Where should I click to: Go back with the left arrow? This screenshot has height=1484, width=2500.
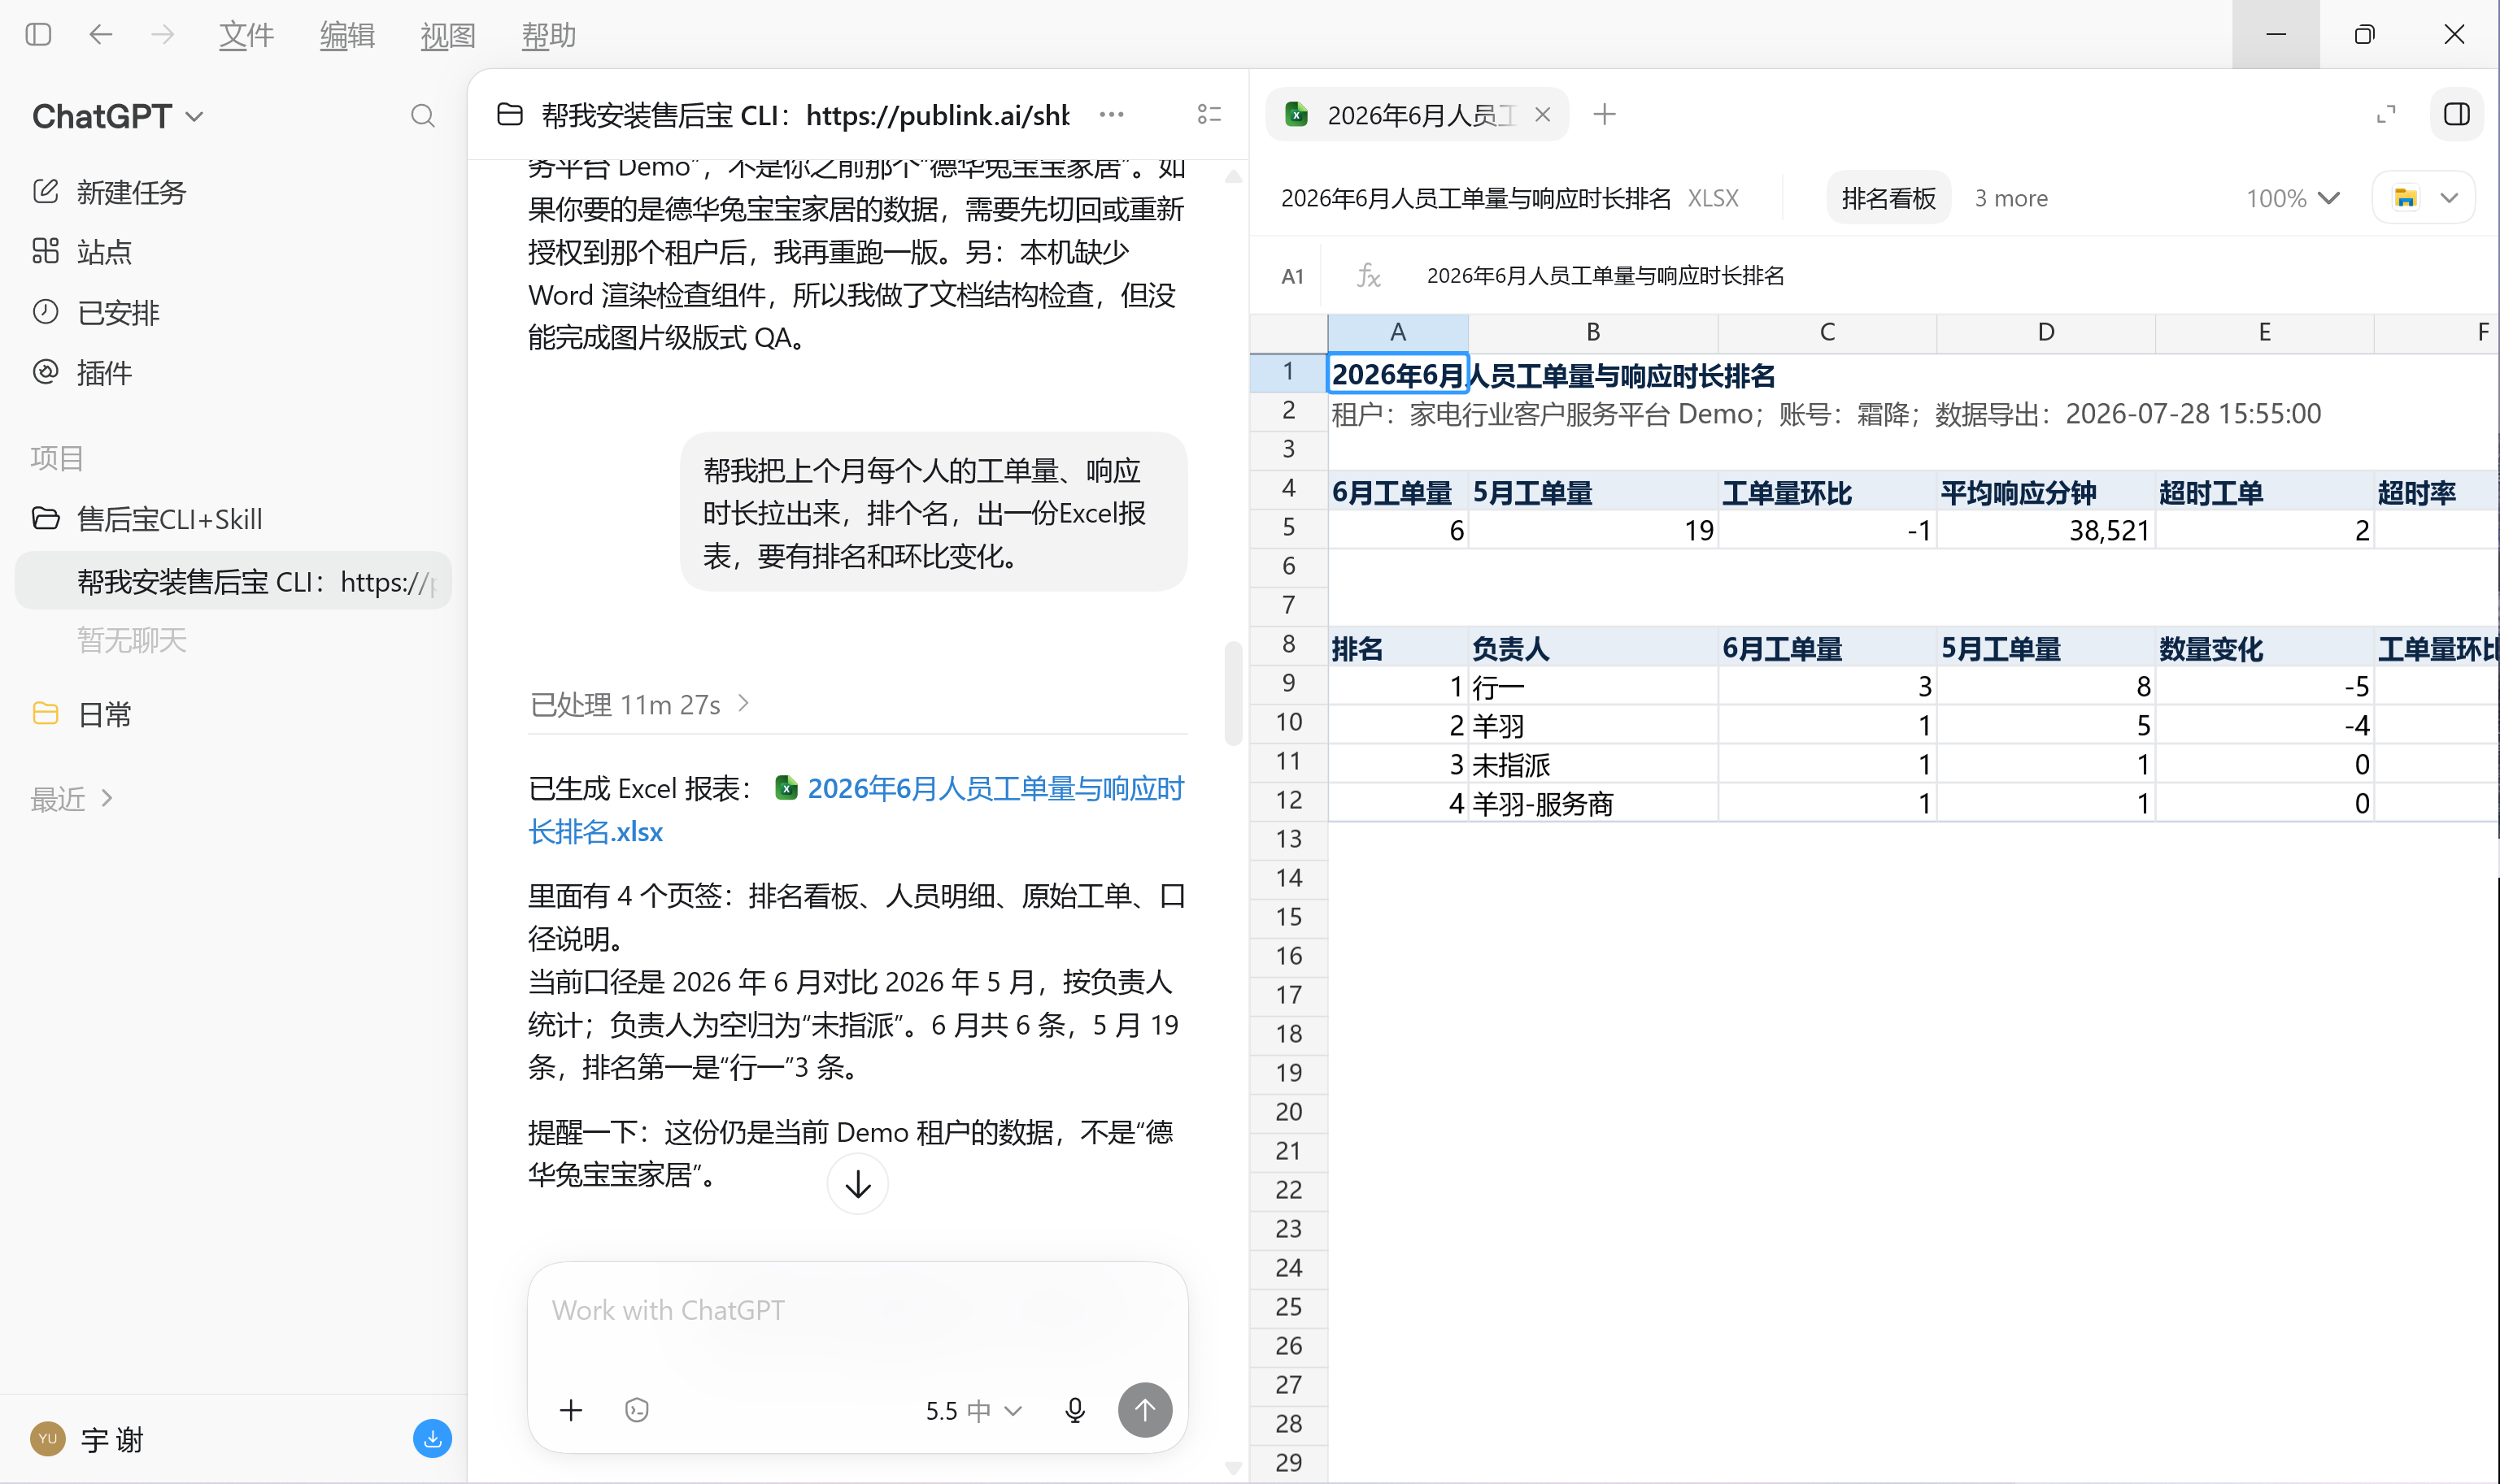click(x=101, y=35)
